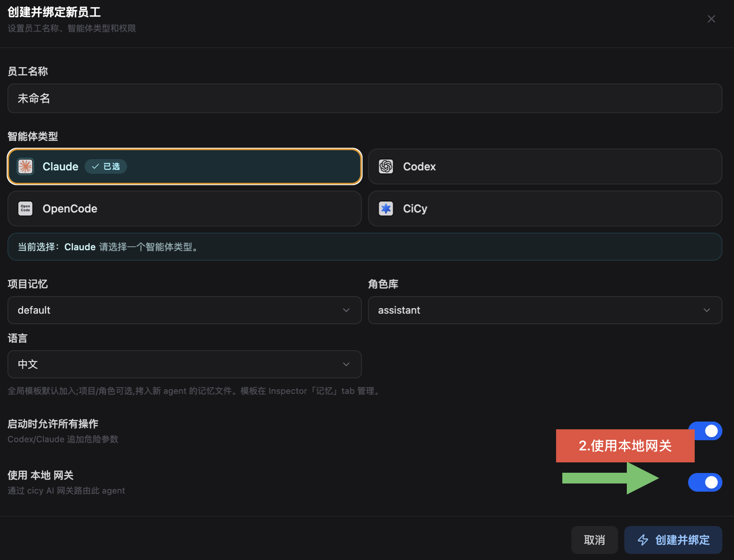Select the Claude agent type card
The width and height of the screenshot is (734, 560).
pos(185,167)
